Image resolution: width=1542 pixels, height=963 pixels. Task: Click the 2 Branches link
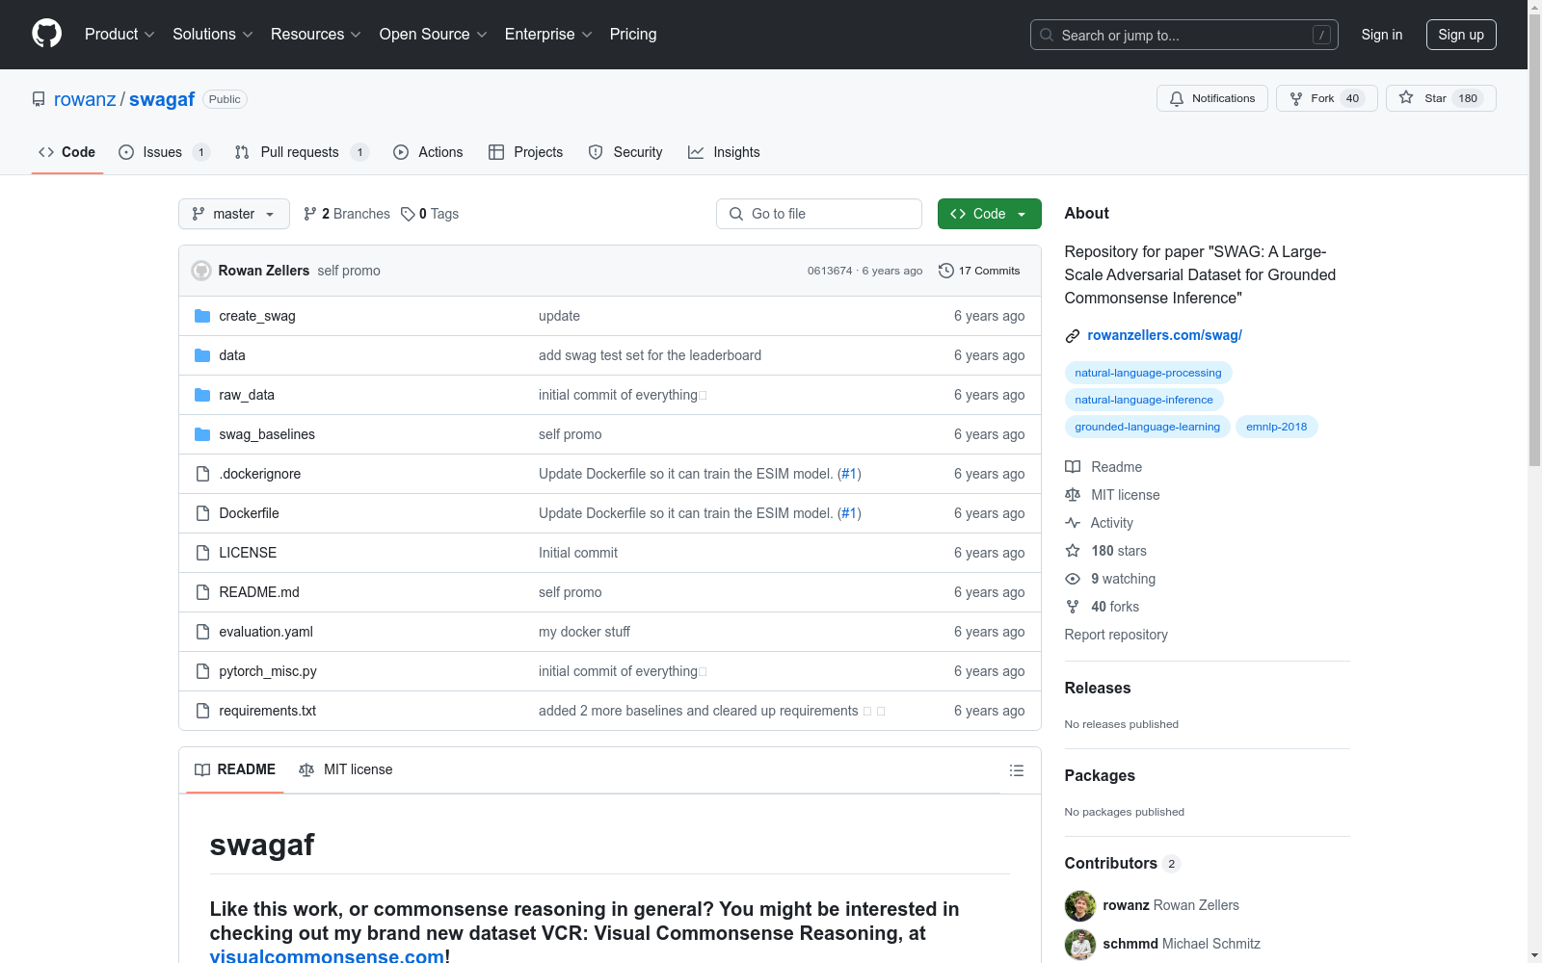coord(347,214)
